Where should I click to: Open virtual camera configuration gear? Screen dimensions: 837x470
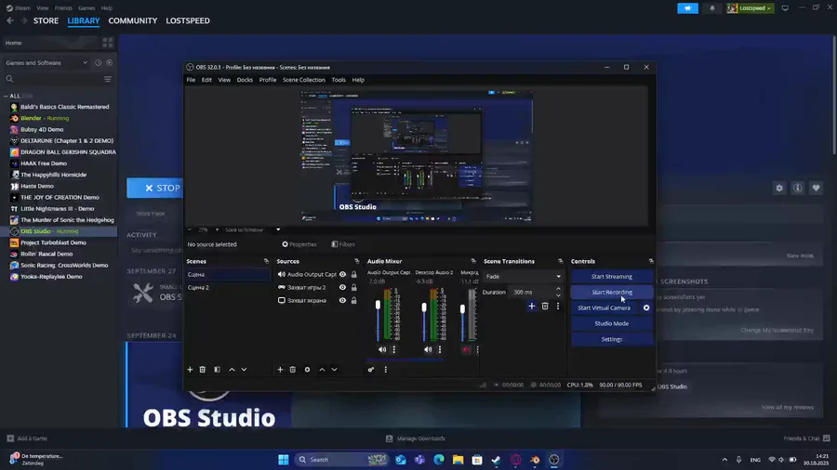coord(646,307)
